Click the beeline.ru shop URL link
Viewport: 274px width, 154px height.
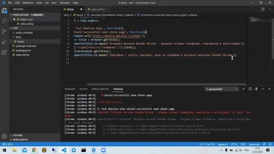[116, 36]
